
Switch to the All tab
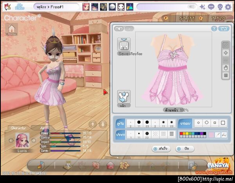42,128
